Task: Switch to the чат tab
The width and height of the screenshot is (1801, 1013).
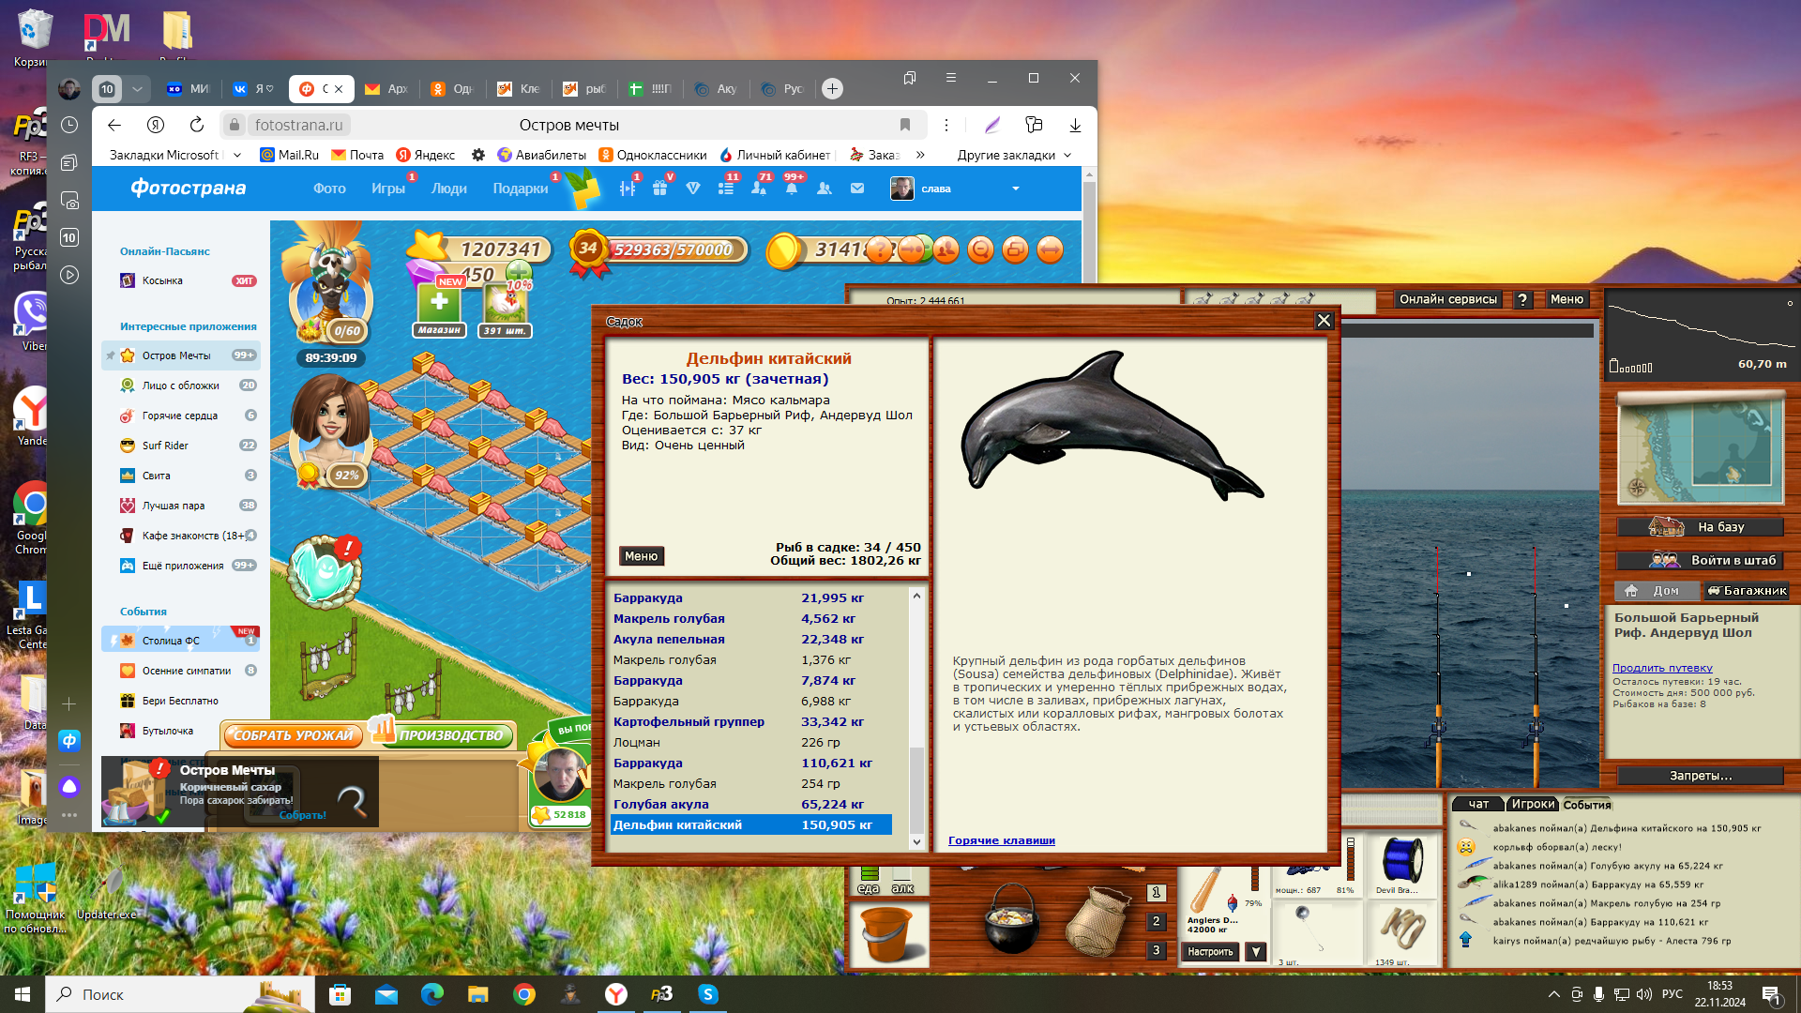Action: coord(1478,804)
